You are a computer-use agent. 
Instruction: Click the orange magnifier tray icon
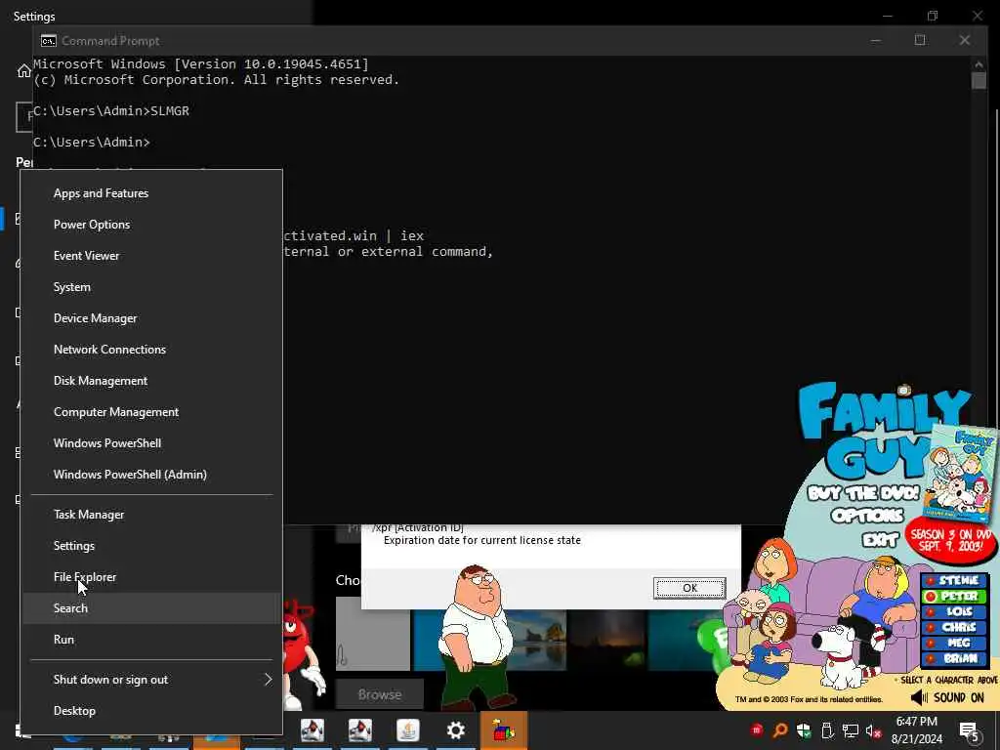point(780,730)
